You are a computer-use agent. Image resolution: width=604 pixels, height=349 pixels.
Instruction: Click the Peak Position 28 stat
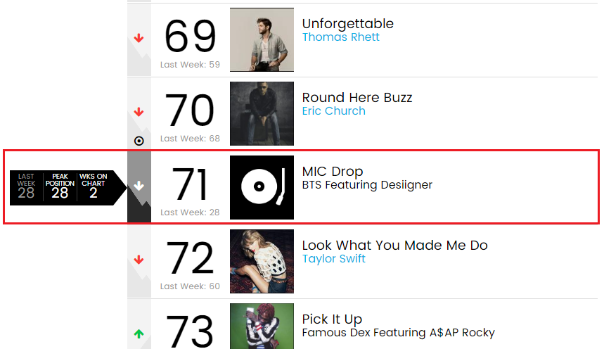pyautogui.click(x=60, y=187)
